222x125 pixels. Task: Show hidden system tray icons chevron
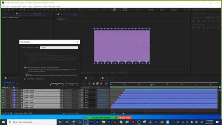[x=173, y=122]
